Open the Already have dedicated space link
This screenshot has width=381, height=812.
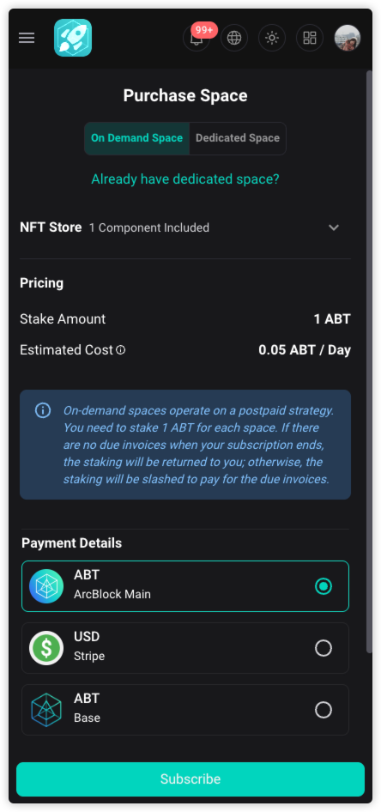point(185,179)
